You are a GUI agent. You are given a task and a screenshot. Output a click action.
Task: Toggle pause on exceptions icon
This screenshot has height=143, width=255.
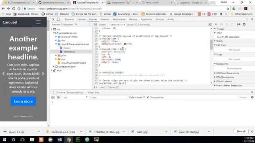(244, 24)
